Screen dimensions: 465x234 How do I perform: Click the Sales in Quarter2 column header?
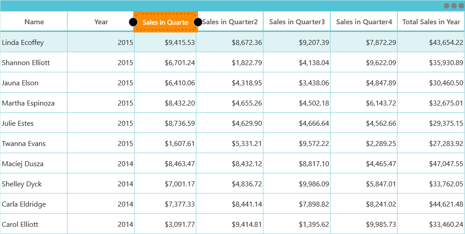[x=230, y=22]
